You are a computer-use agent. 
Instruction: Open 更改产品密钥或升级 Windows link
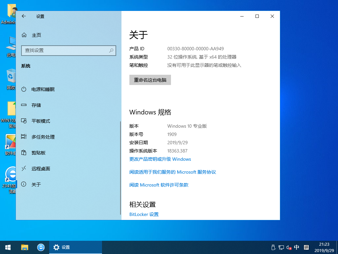[160, 159]
